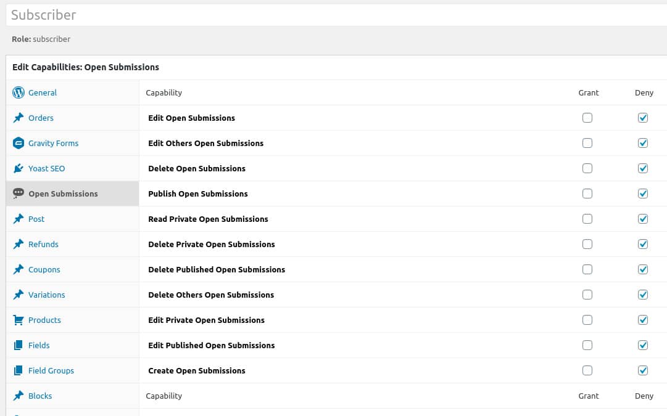This screenshot has height=416, width=667.
Task: Uncheck Deny for Edit Published Open Submissions
Action: pos(643,346)
